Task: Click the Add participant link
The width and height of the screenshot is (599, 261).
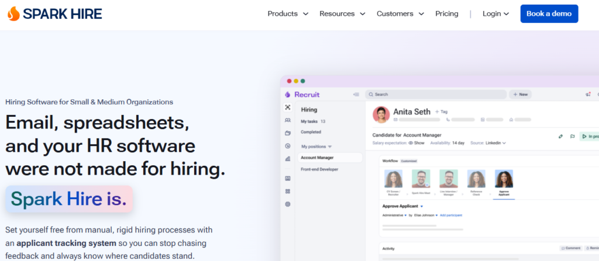Action: (451, 215)
